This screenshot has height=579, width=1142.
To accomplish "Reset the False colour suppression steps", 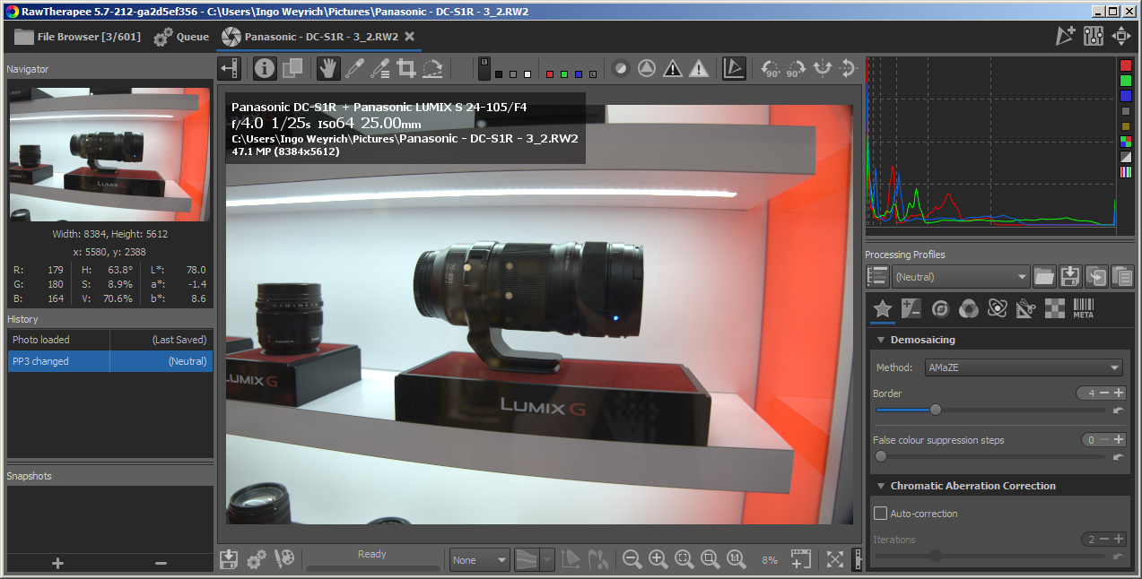I will point(1118,456).
